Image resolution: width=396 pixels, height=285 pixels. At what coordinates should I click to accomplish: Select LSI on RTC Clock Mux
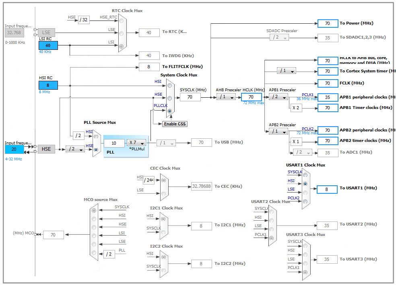(122, 46)
